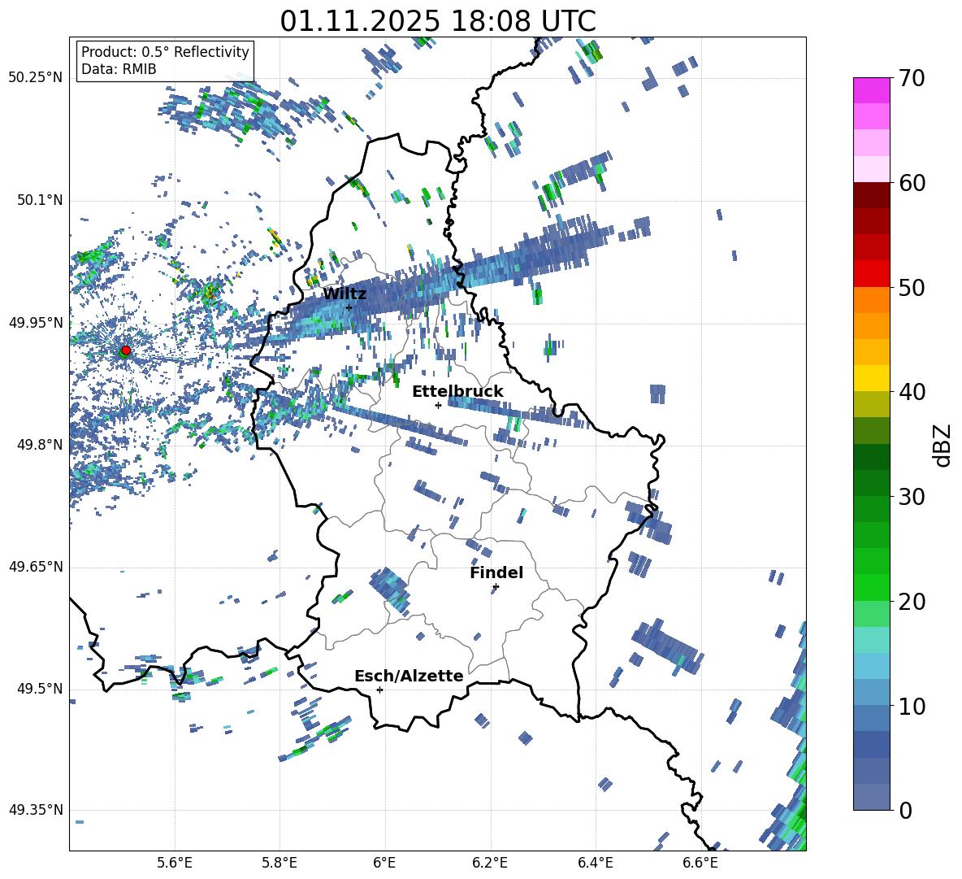Click the Findel city label
This screenshot has height=879, width=962.
496,572
